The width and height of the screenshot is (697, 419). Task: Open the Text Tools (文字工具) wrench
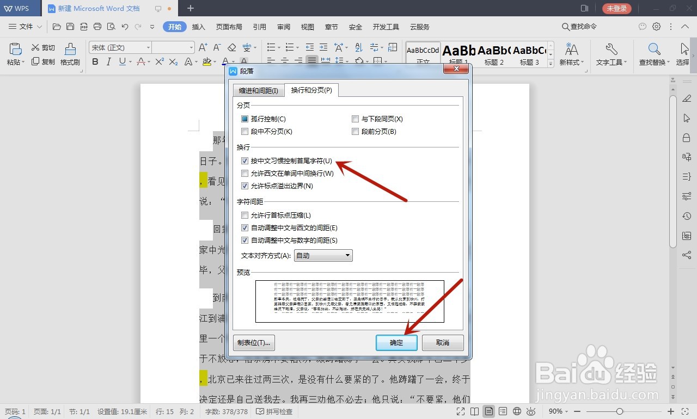click(611, 54)
